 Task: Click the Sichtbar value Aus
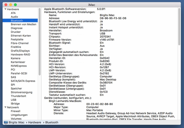click(102, 46)
